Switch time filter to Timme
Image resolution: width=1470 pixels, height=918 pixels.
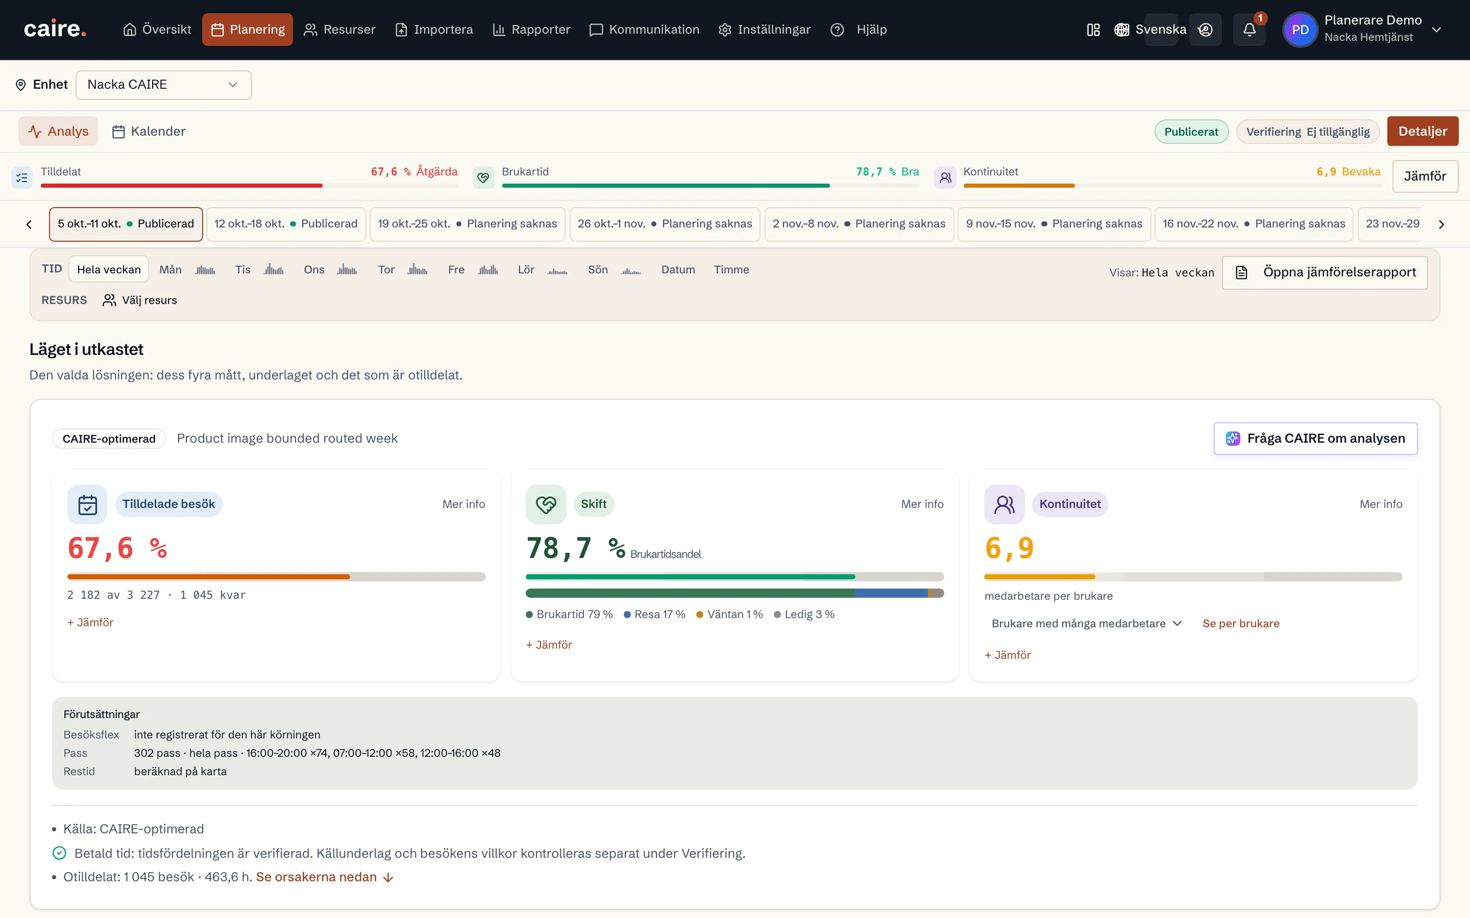pos(731,270)
